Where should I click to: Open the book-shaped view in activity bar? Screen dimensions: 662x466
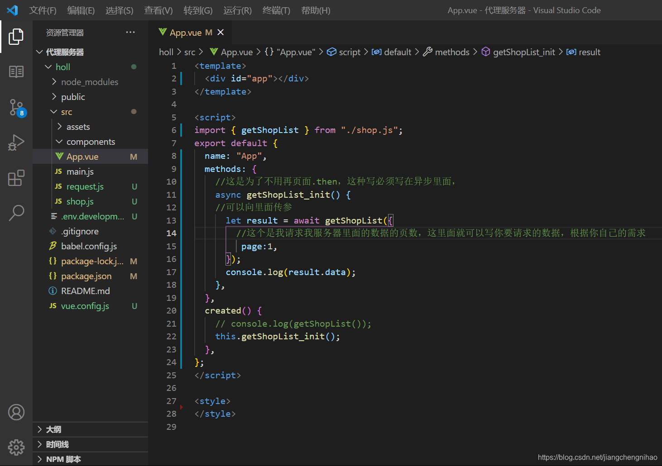[x=16, y=71]
